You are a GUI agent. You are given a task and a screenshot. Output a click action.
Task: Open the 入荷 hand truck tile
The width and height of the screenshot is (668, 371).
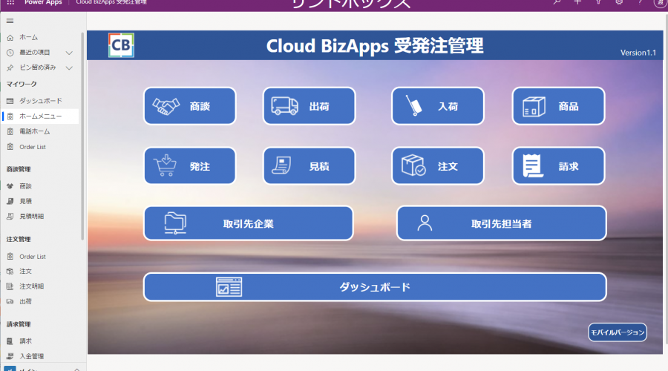[x=437, y=106]
